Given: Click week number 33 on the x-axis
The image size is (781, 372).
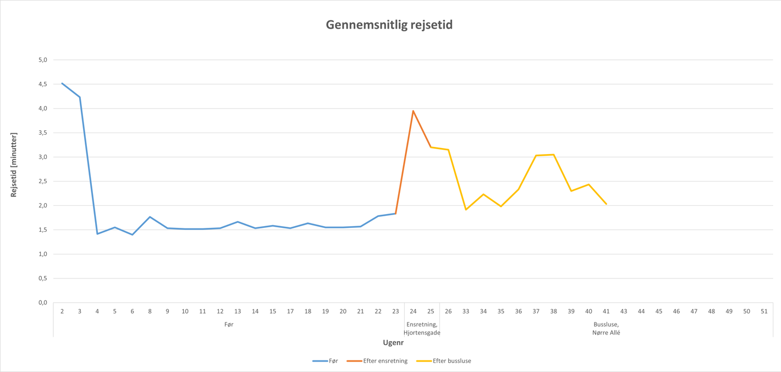Looking at the screenshot, I should pos(466,311).
